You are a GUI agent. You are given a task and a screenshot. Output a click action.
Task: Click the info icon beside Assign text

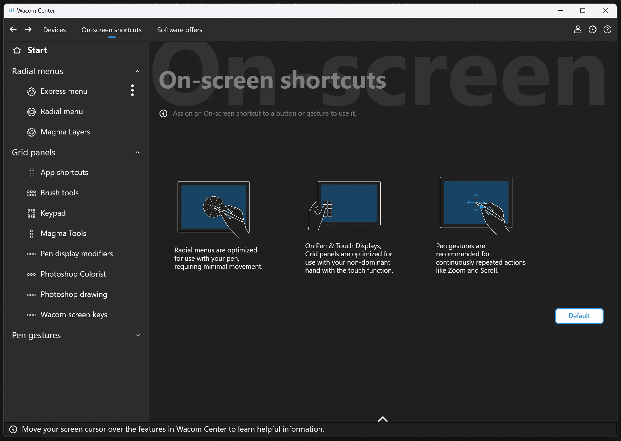click(x=163, y=113)
